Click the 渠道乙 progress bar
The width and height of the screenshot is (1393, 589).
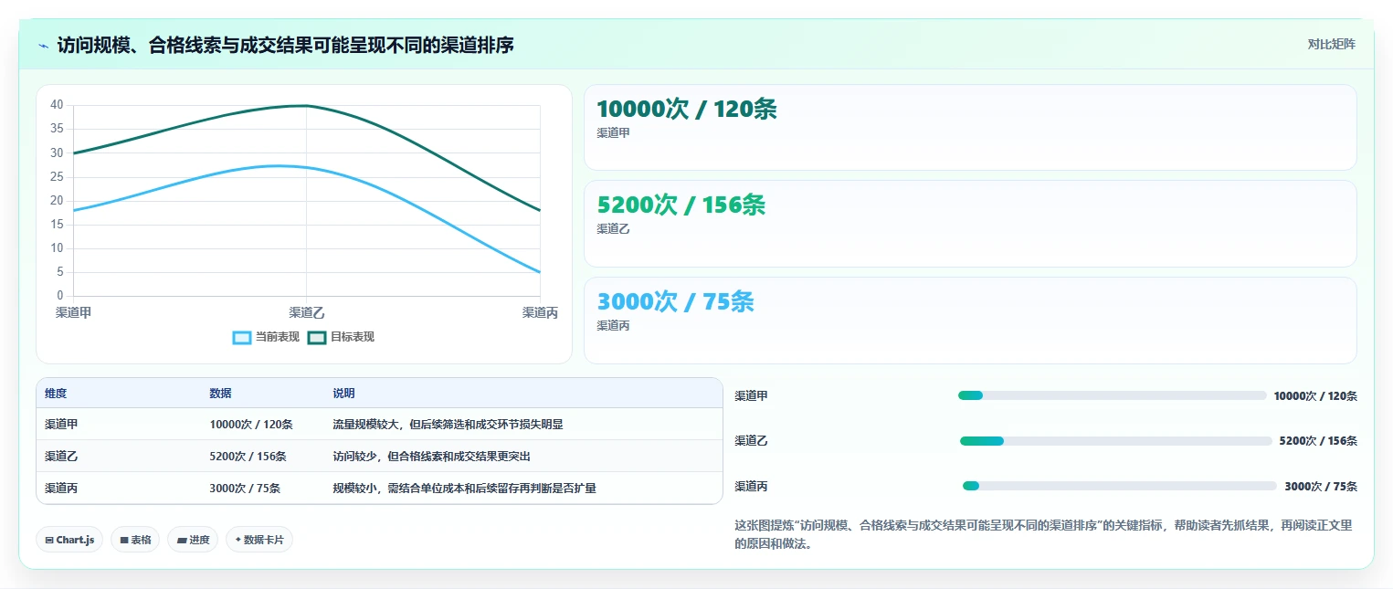1116,441
